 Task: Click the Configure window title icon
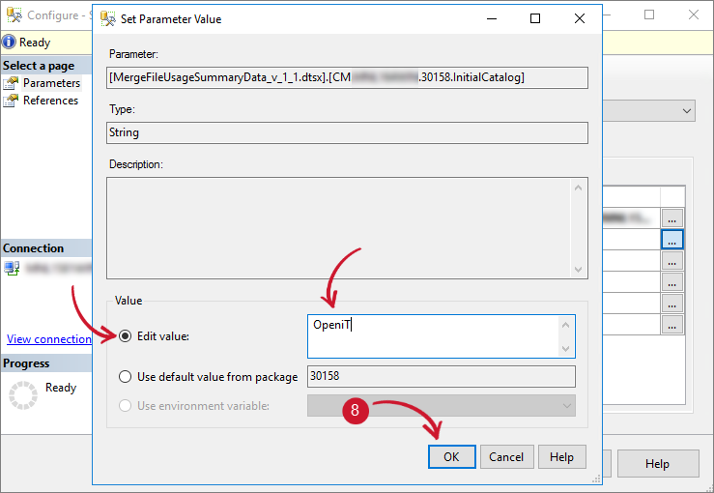[x=14, y=15]
